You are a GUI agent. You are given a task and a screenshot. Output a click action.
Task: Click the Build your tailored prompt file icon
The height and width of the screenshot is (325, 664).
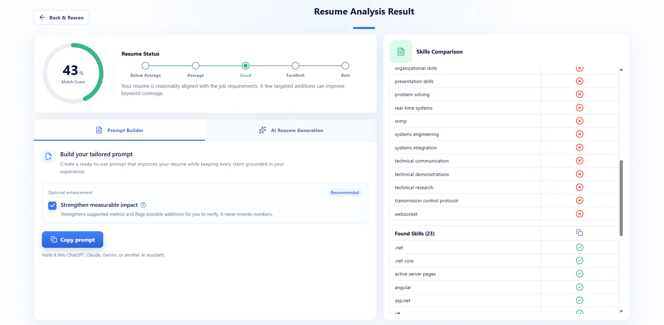click(48, 156)
